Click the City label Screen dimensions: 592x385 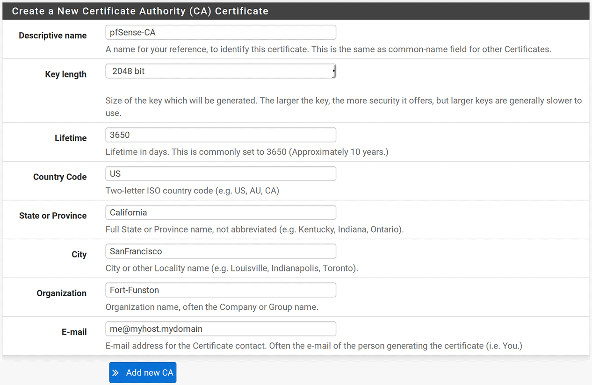(79, 255)
